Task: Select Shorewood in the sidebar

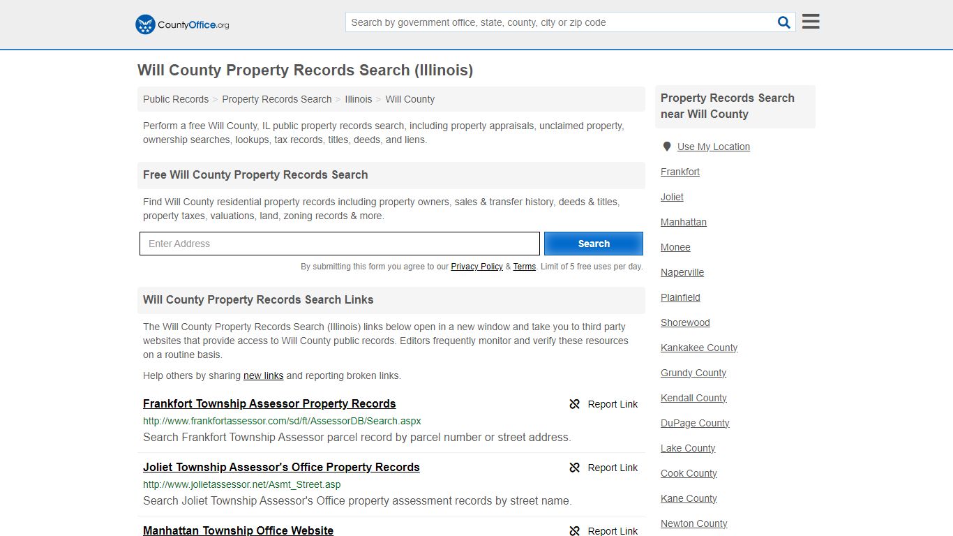Action: click(x=685, y=322)
